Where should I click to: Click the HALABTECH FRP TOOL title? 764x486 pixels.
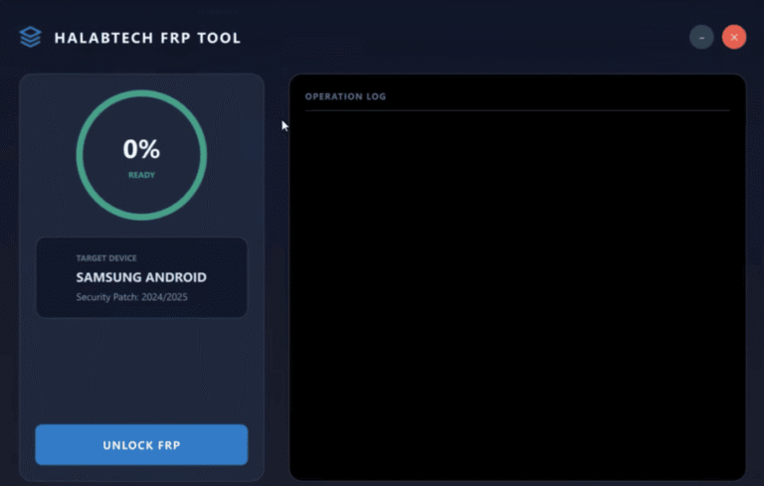click(147, 38)
